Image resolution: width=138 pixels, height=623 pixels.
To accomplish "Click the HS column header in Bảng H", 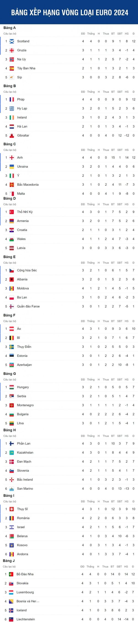I will tap(127, 436).
